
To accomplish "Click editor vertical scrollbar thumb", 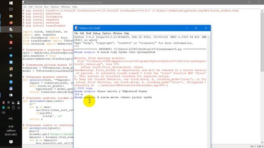I will (x=262, y=42).
